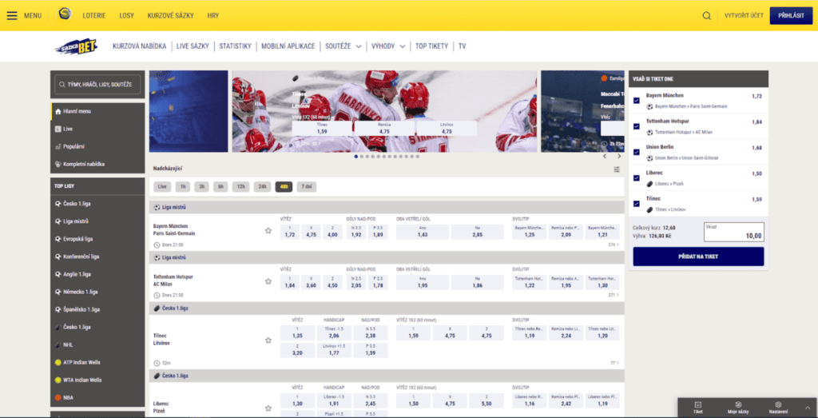
Task: Open Tiket icon in bottom bar
Action: point(697,408)
